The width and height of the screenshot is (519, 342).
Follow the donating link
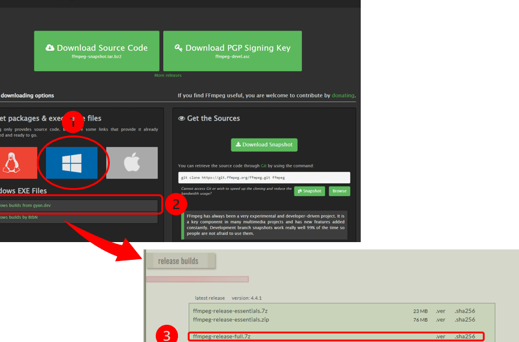coord(343,96)
